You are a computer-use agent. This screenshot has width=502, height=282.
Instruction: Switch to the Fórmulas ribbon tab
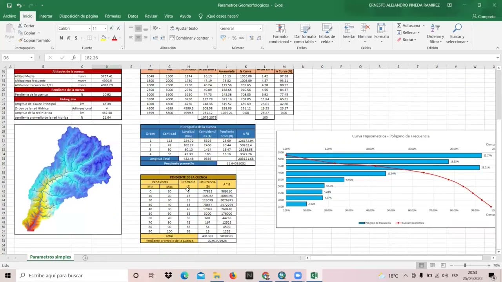coord(113,16)
